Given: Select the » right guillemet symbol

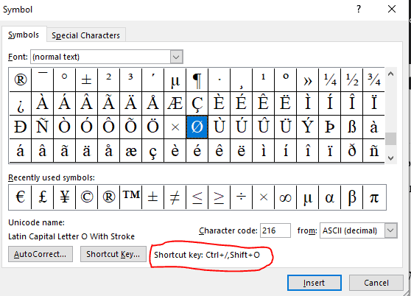Looking at the screenshot, I should pos(307,80).
